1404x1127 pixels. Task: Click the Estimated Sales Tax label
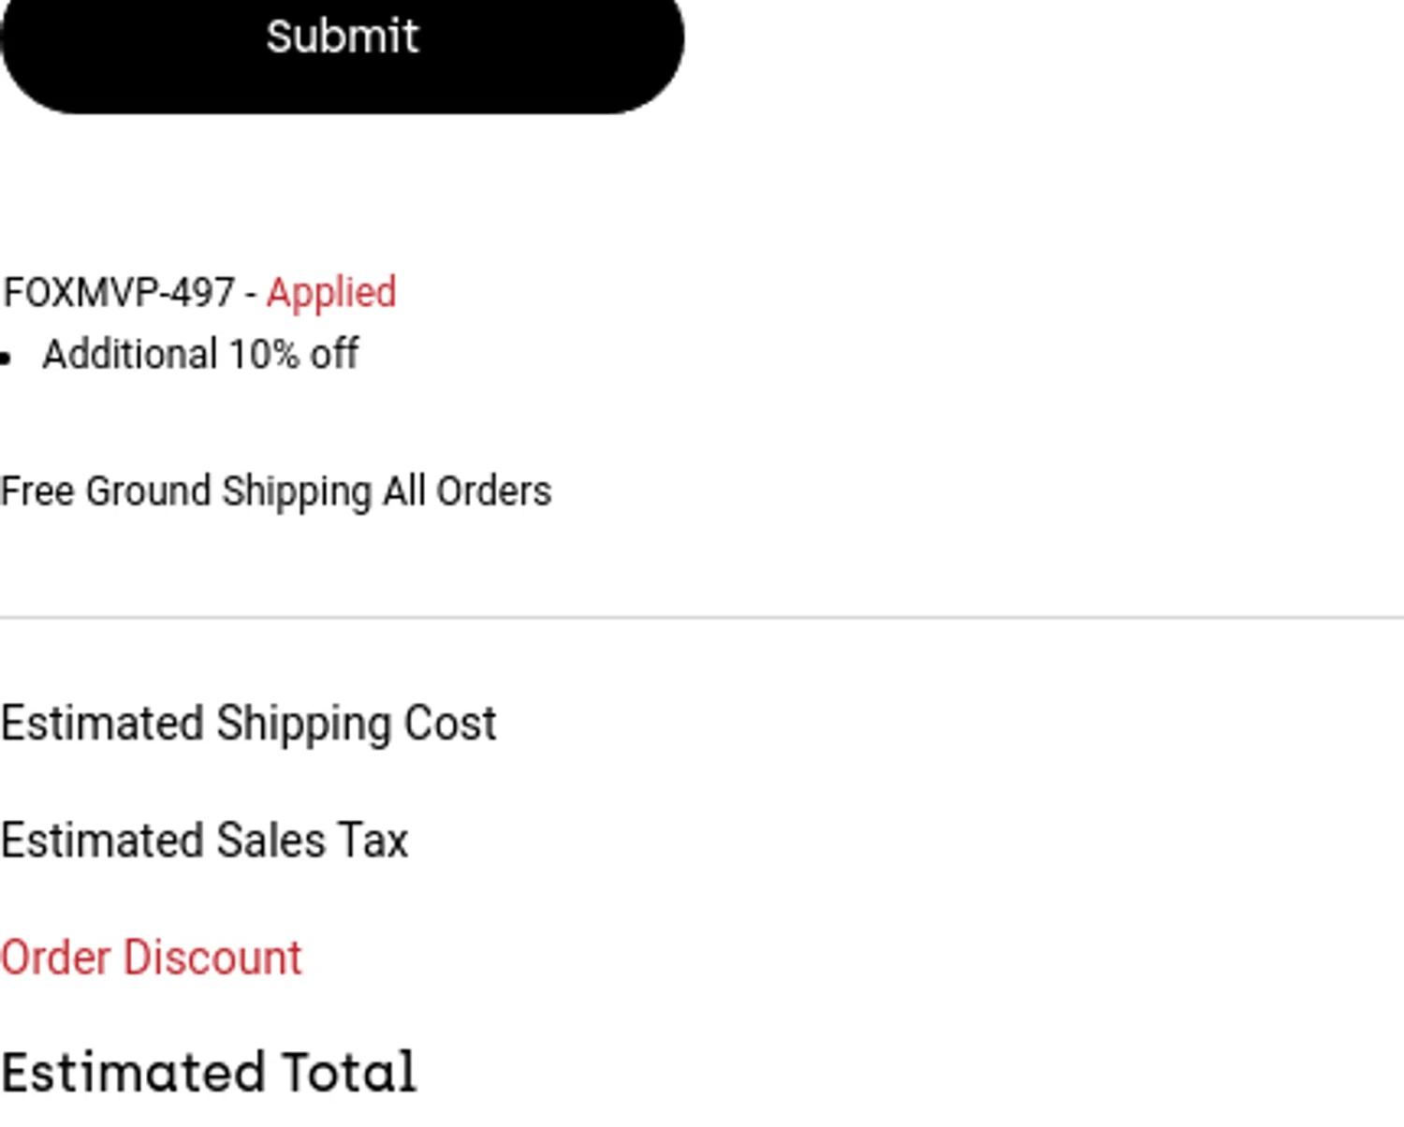(204, 841)
